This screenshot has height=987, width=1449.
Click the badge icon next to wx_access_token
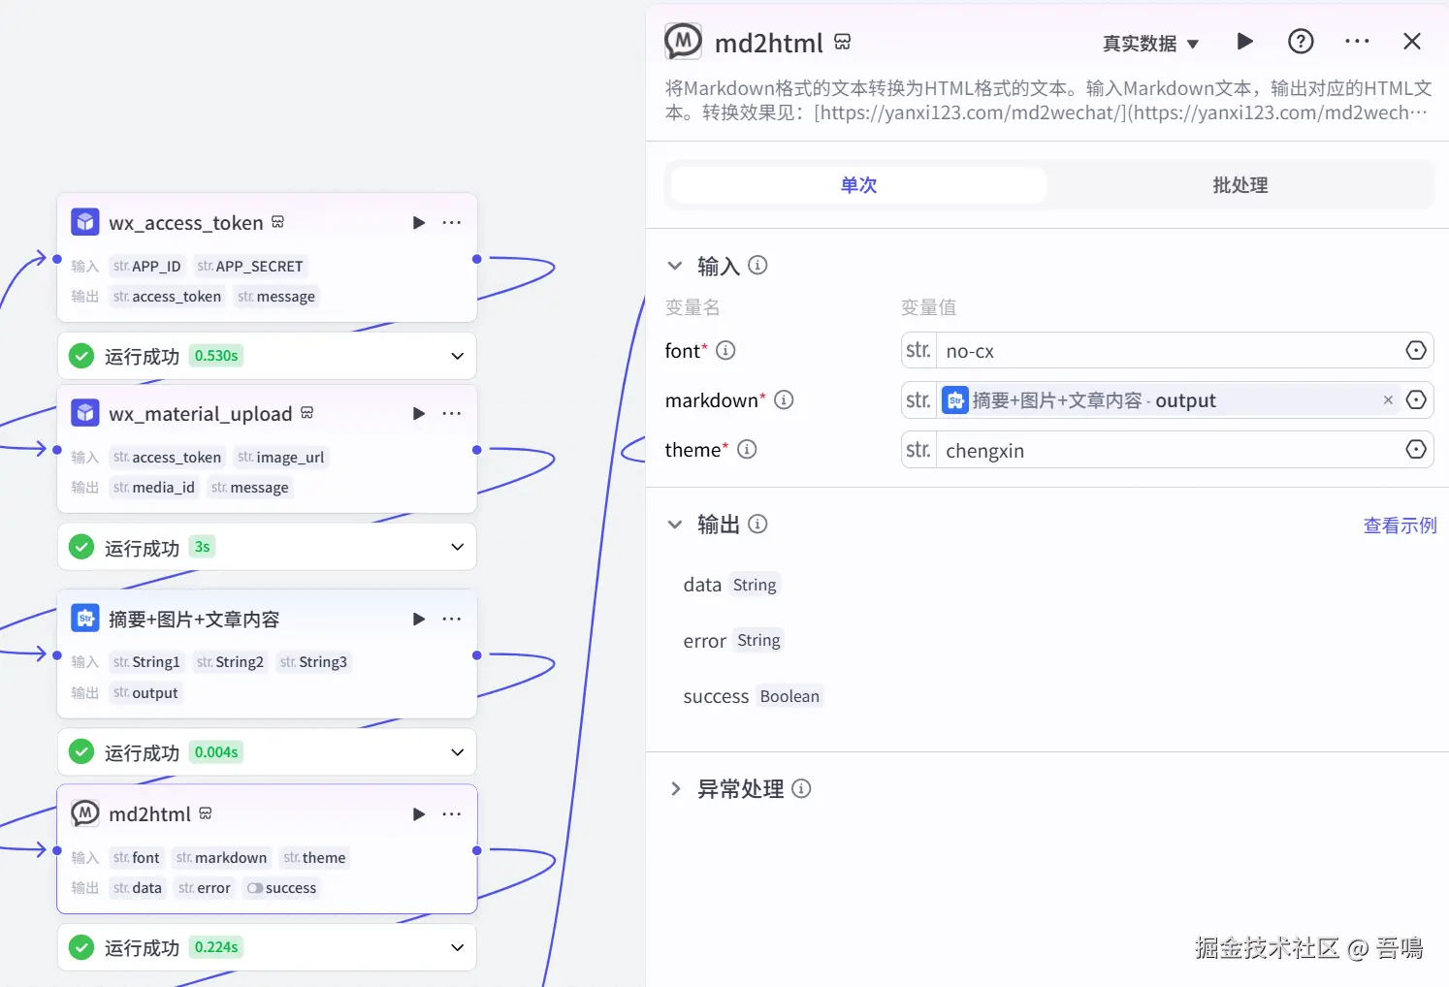click(278, 222)
